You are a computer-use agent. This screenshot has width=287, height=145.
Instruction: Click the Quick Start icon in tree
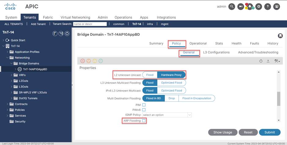7,40
